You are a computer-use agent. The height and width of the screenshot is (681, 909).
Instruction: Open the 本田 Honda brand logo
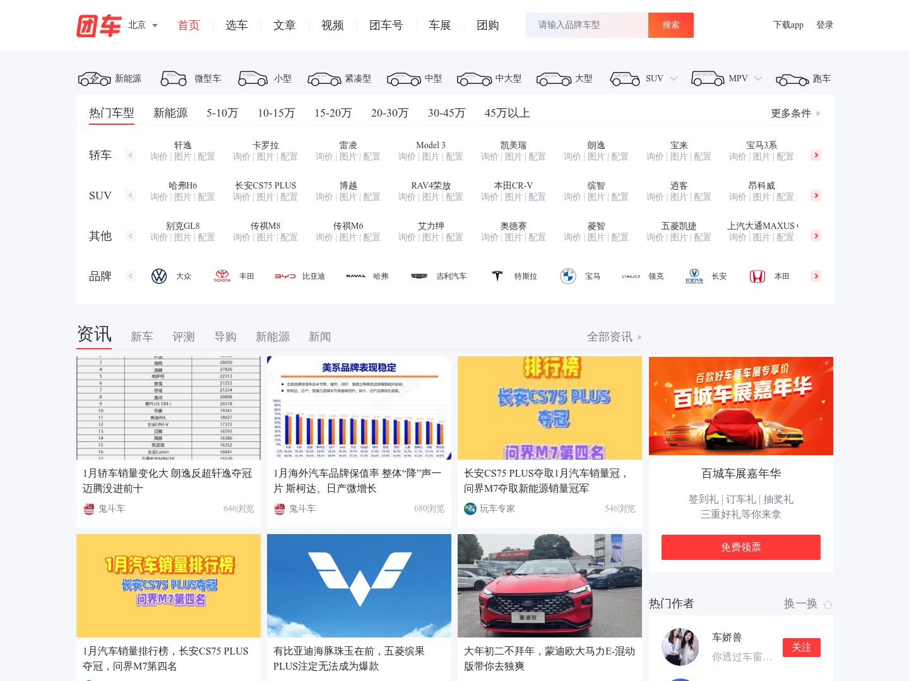coord(757,276)
